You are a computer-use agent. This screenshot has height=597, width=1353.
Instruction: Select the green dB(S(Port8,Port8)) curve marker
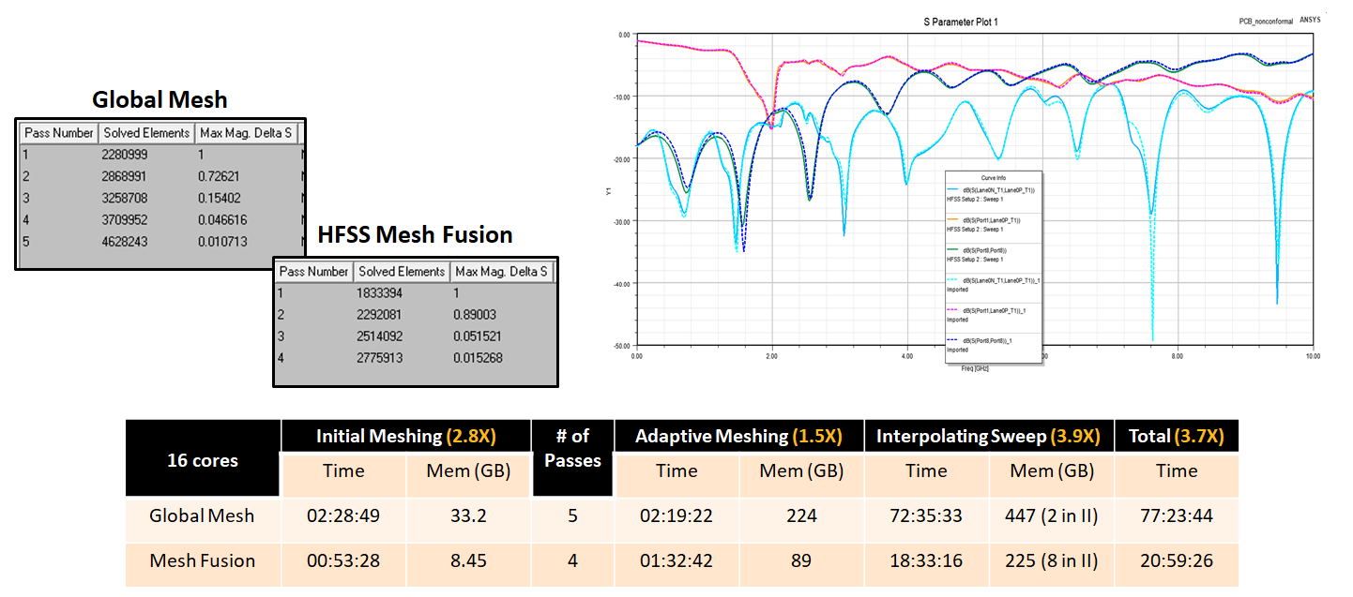point(950,248)
